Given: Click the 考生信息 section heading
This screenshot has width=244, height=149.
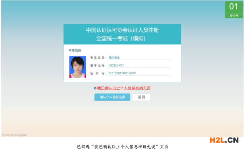Looking at the screenshot, I should 75,50.
